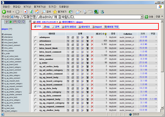Click empty trash icon for intra_catno row
This screenshot has height=117, width=165.
[87, 56]
